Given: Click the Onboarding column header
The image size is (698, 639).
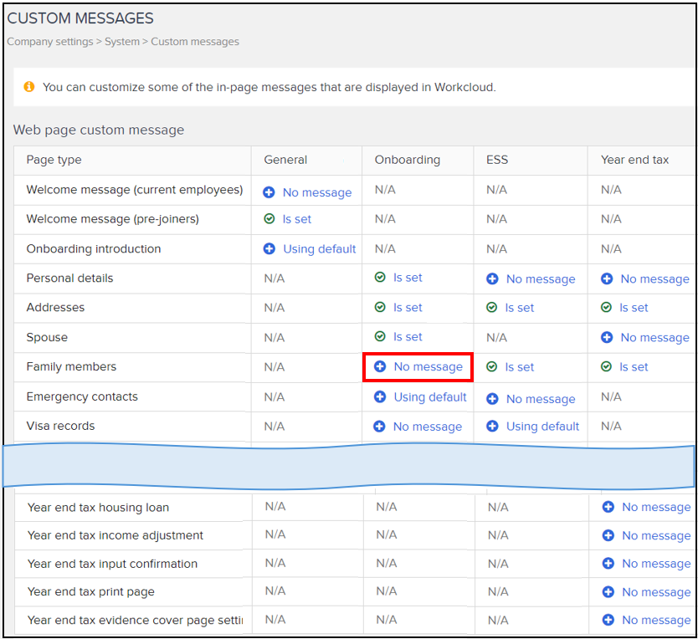Looking at the screenshot, I should 407,160.
